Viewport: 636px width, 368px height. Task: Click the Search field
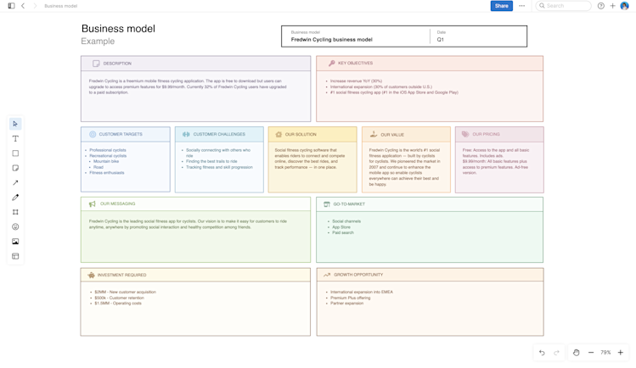(563, 6)
